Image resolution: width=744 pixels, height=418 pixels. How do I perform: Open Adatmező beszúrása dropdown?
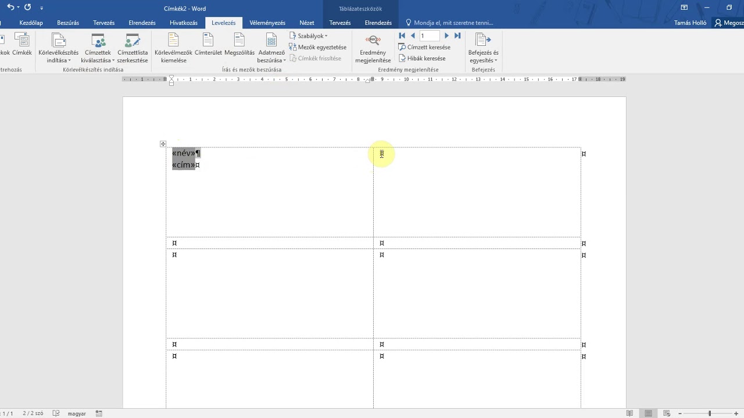pyautogui.click(x=271, y=48)
